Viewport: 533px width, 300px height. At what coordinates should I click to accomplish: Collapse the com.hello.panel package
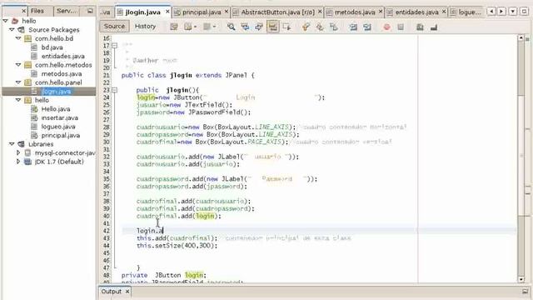[18, 82]
